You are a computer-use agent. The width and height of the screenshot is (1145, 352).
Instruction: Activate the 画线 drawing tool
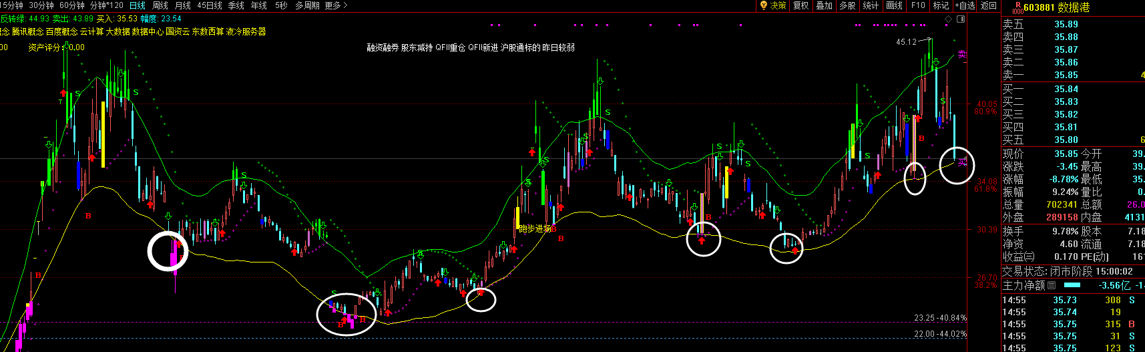pyautogui.click(x=895, y=5)
